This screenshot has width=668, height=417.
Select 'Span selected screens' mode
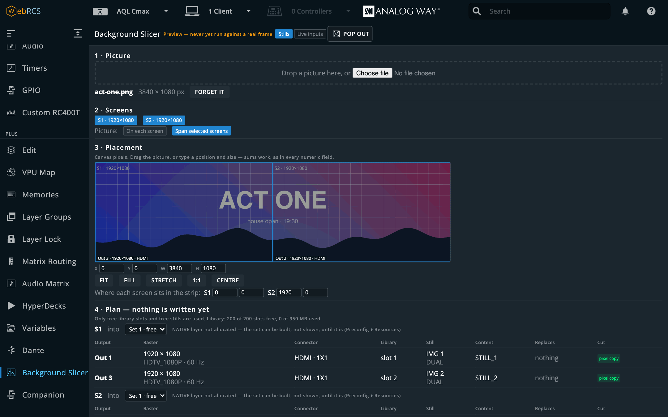201,131
